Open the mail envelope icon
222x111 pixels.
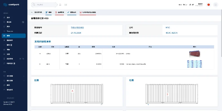point(66,5)
